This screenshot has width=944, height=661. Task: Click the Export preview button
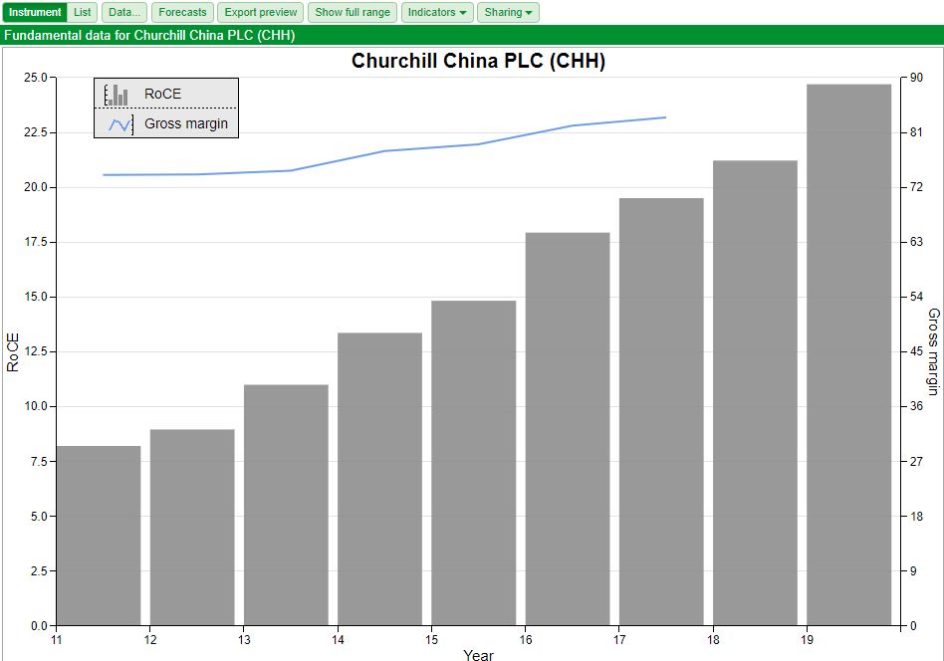coord(261,12)
